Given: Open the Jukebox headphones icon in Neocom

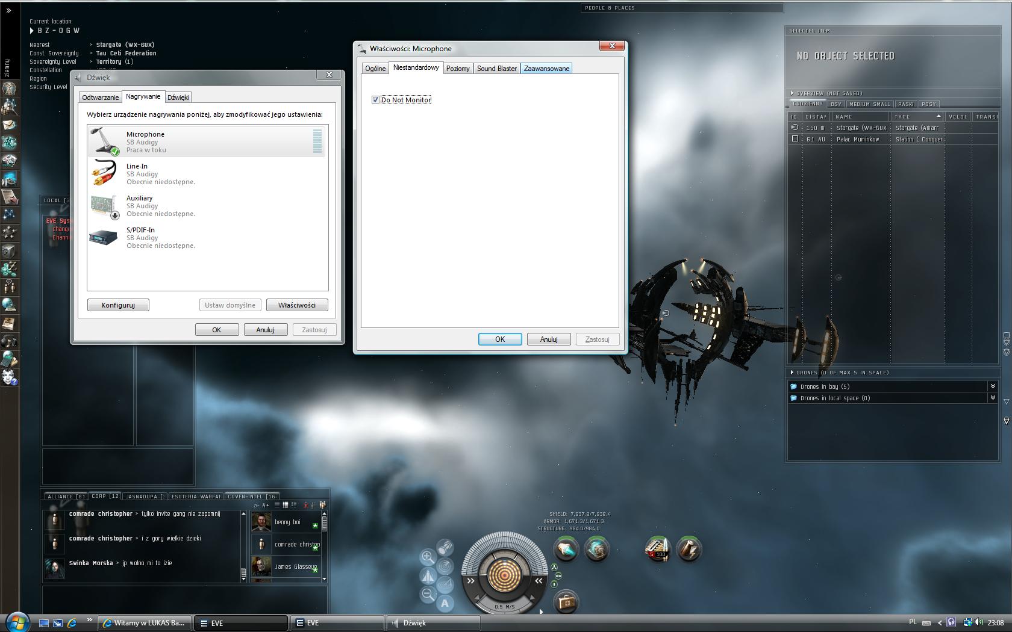Looking at the screenshot, I should 9,341.
